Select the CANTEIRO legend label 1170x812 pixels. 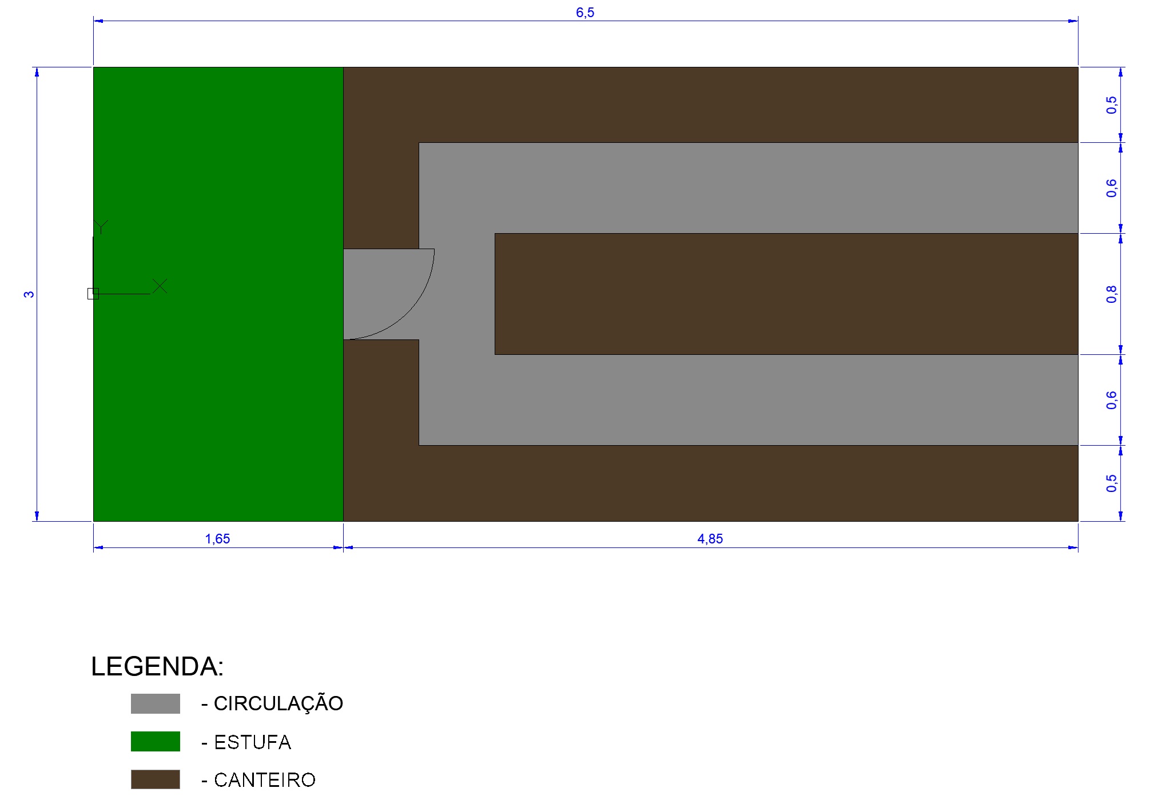258,780
